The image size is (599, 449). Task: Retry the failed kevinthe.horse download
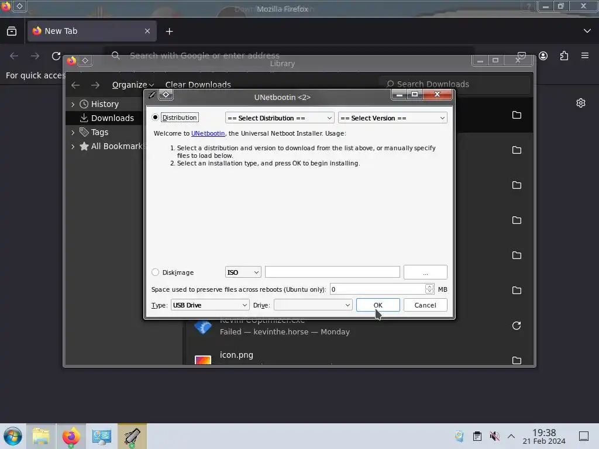517,326
